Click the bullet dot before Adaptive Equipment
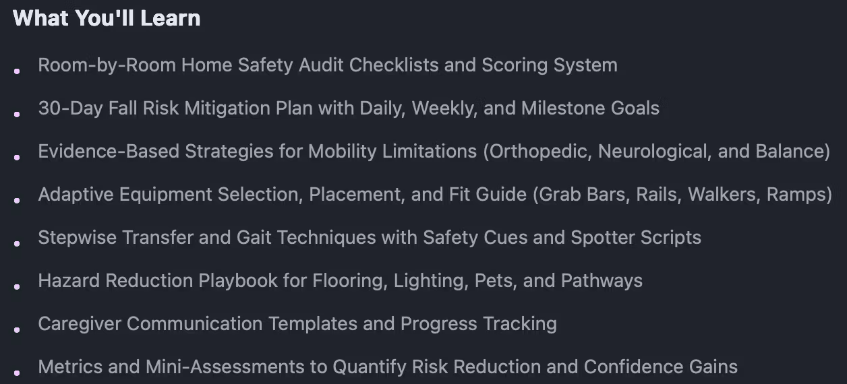Image resolution: width=847 pixels, height=384 pixels. [17, 200]
